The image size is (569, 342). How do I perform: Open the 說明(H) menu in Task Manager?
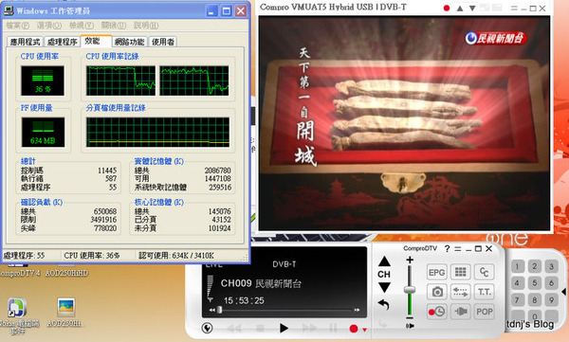(146, 26)
